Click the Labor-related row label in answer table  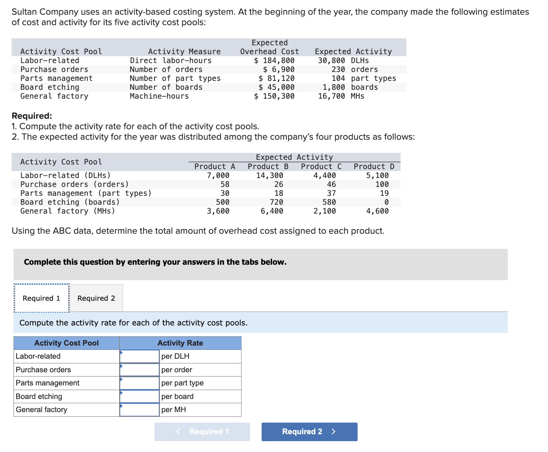[x=38, y=356]
